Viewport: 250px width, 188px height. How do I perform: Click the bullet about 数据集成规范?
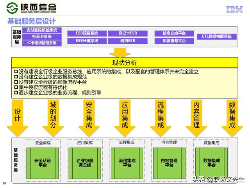click(51, 77)
